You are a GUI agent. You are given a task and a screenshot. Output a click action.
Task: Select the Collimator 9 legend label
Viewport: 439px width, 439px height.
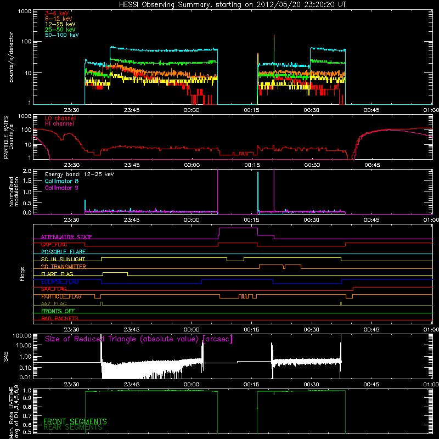61,188
